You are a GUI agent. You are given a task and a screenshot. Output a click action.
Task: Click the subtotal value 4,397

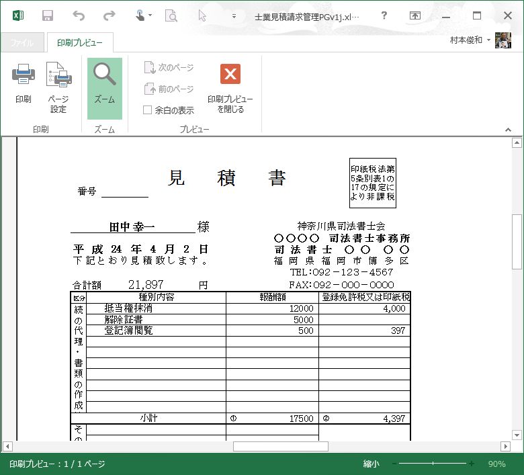(x=394, y=419)
